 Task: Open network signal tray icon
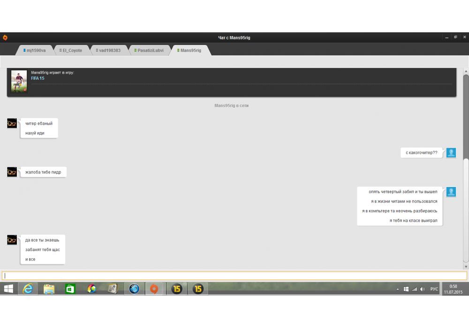[x=414, y=289]
